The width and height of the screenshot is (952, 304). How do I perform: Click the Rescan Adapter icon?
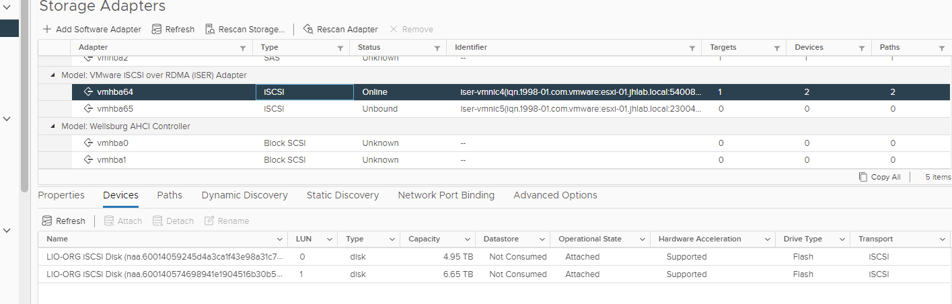(308, 29)
